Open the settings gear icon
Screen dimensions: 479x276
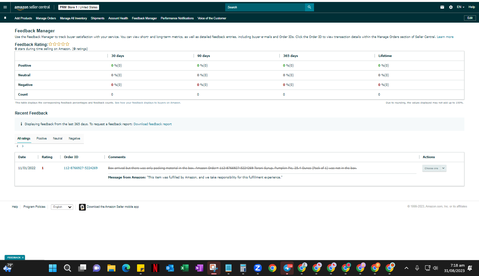coord(451,7)
